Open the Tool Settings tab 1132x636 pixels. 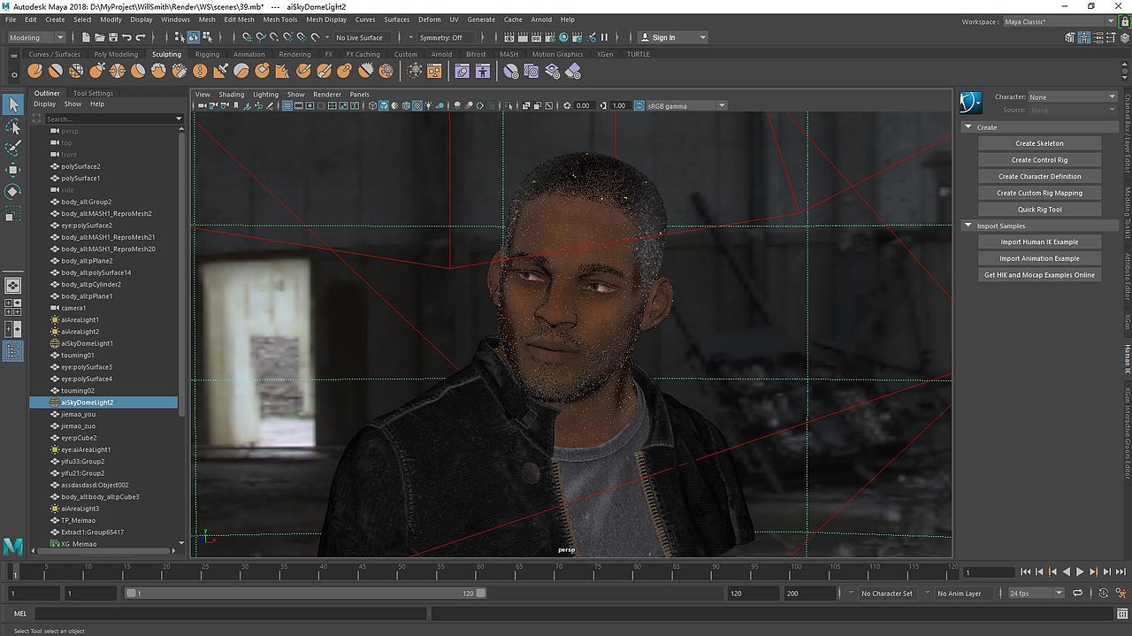click(93, 93)
